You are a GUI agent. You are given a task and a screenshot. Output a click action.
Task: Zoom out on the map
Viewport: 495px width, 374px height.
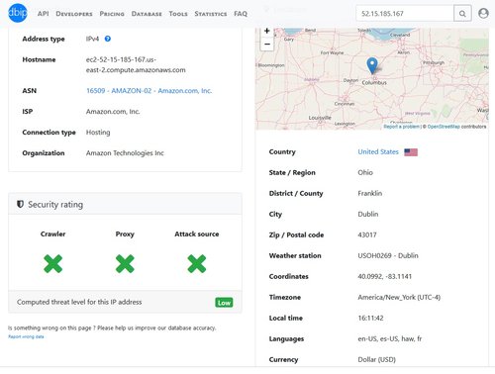coord(267,44)
